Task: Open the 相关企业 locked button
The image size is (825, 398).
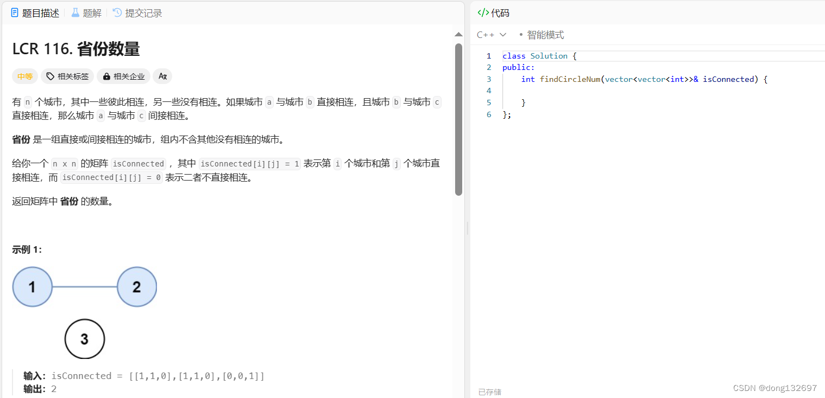Action: 123,76
